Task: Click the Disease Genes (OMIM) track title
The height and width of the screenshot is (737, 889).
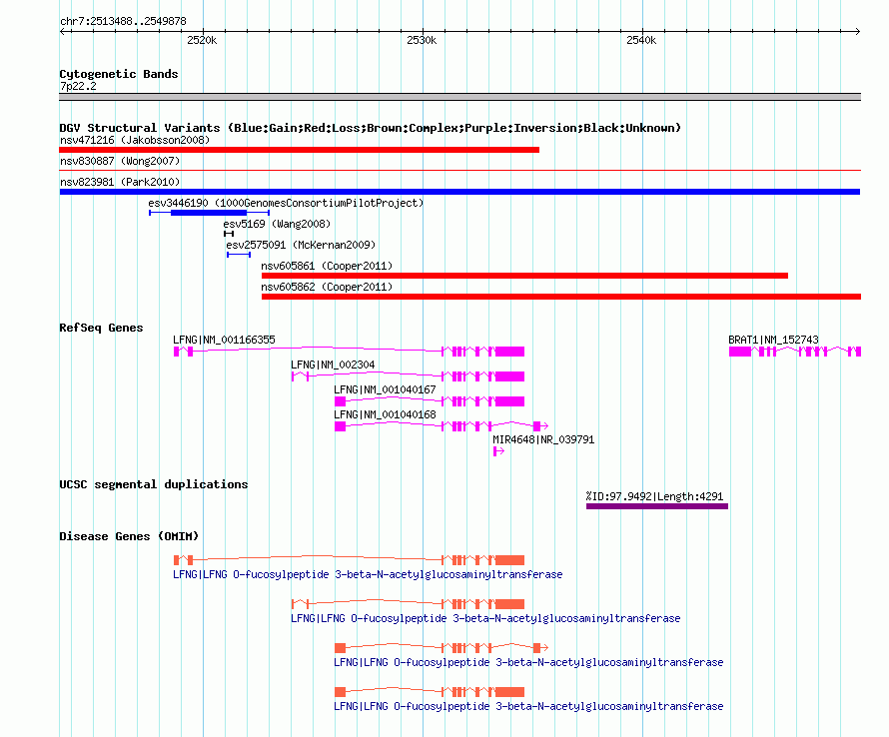Action: 129,536
